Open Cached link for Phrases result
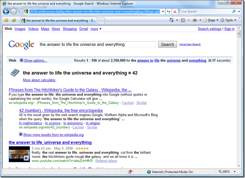This screenshot has width=245, height=178. click(127, 103)
